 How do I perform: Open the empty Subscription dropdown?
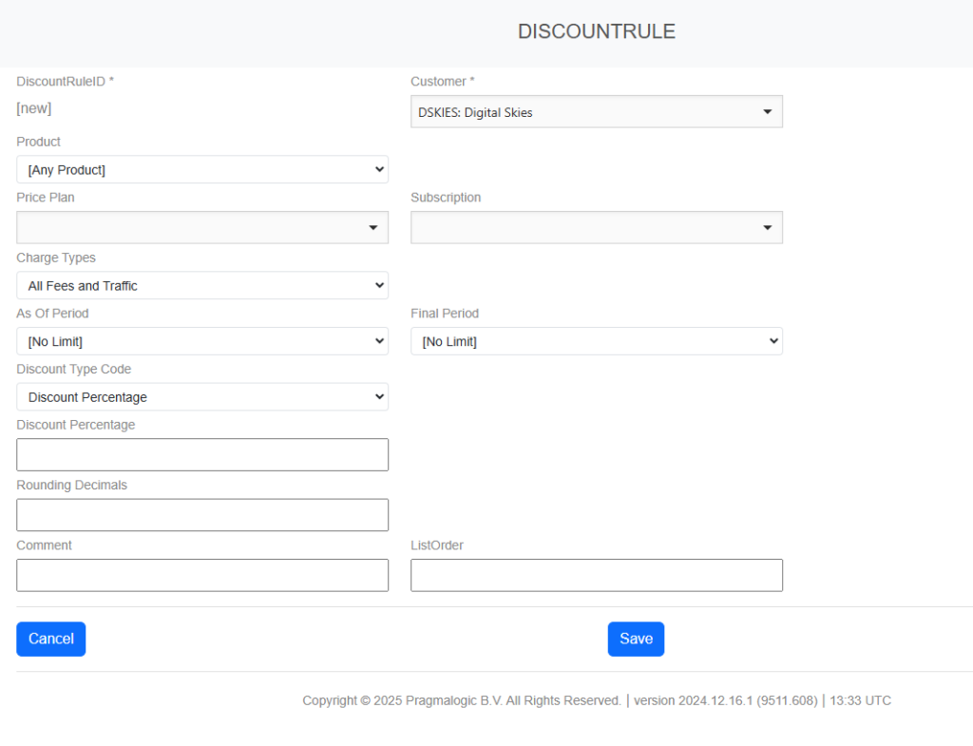tap(596, 228)
